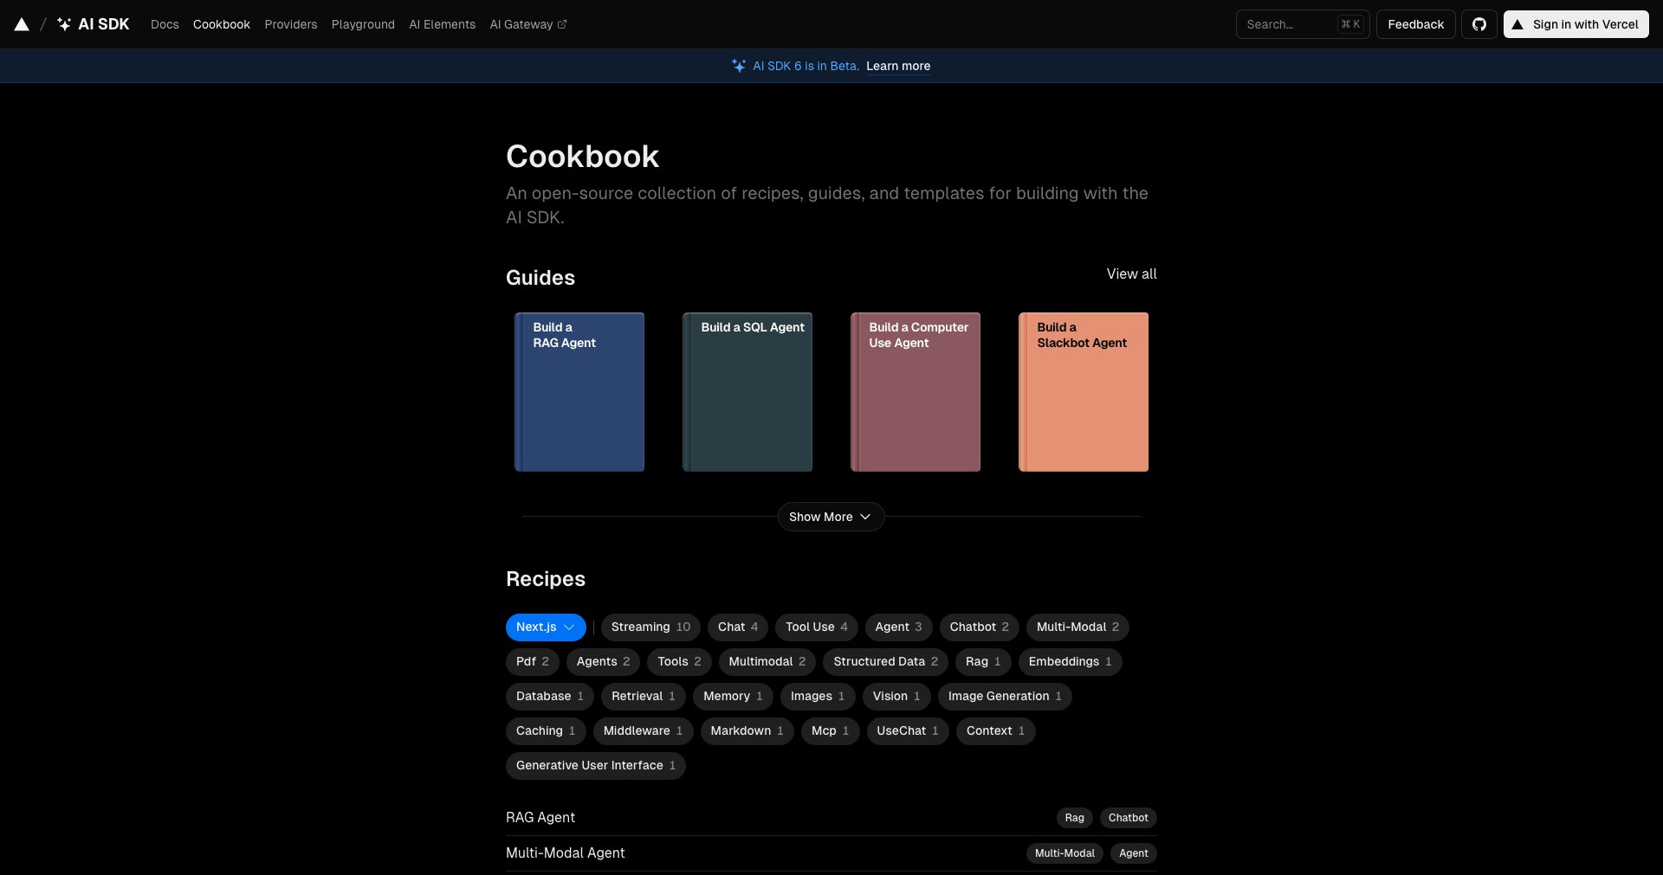Screen dimensions: 1663x875
Task: Toggle the Pdf filter tag
Action: (533, 662)
